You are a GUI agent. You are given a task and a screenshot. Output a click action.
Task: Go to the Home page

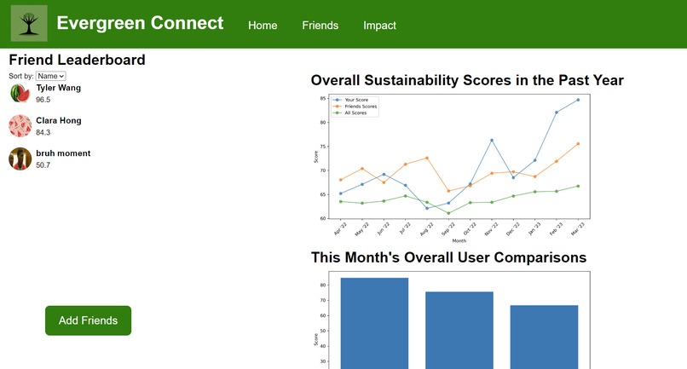(x=263, y=26)
